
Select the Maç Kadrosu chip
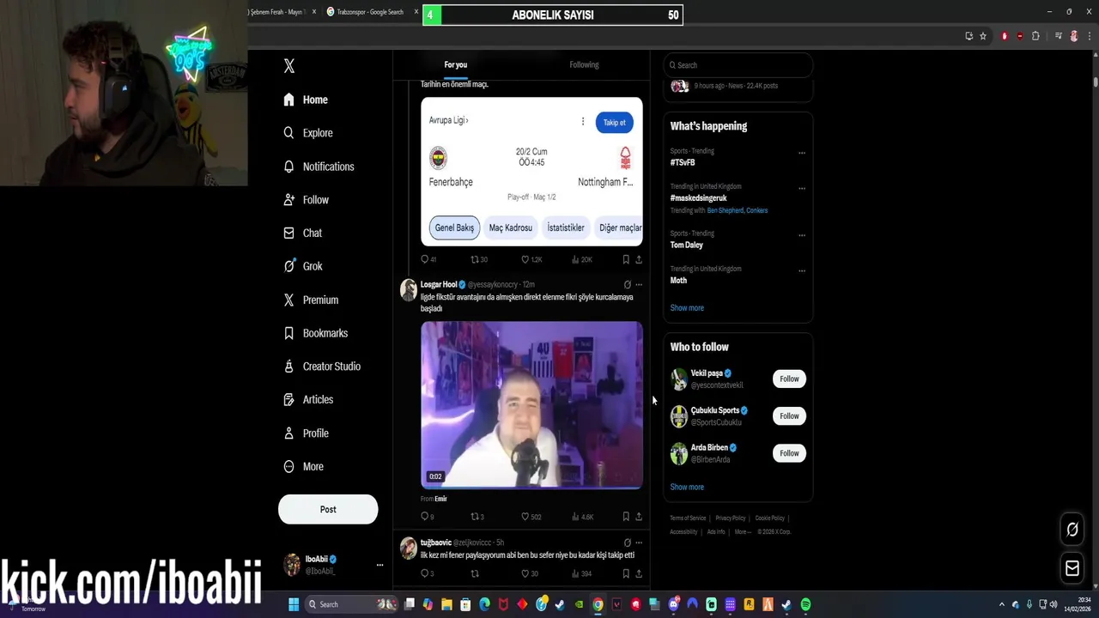coord(511,228)
